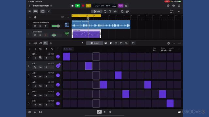Stop playback in the transport
This screenshot has width=209, height=117.
[x=72, y=6]
